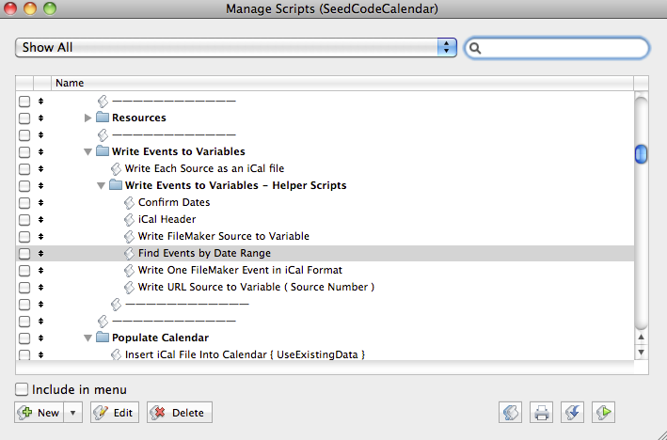Collapse the Write Events to Variables folder
Viewport: 667px width, 440px height.
click(x=88, y=151)
